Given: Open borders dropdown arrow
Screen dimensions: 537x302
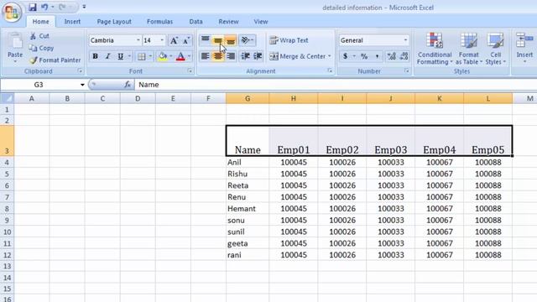Looking at the screenshot, I should (x=150, y=56).
